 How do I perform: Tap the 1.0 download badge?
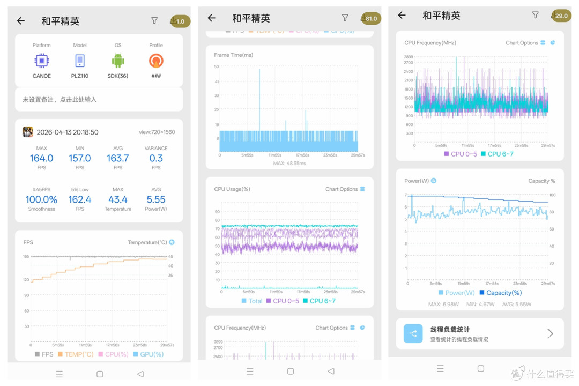click(180, 21)
